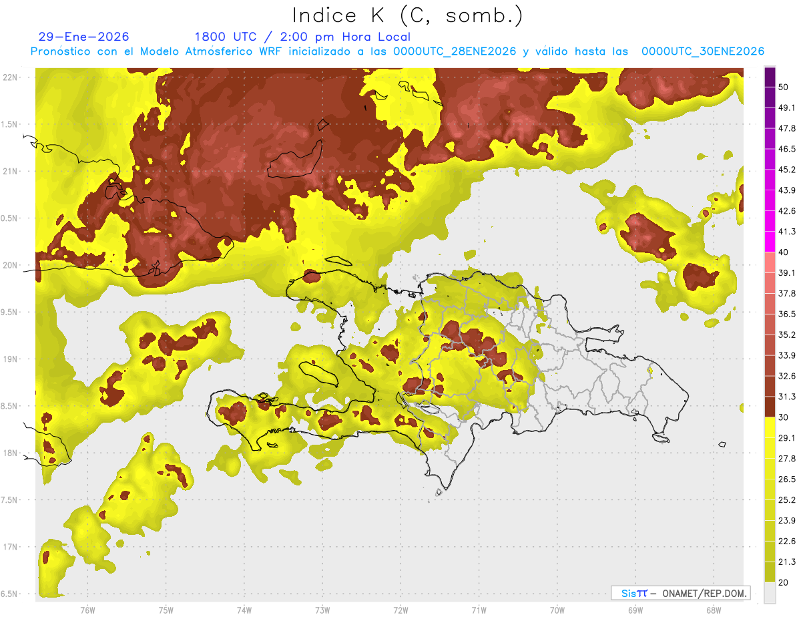Click the "29.1" color bar value

point(787,438)
